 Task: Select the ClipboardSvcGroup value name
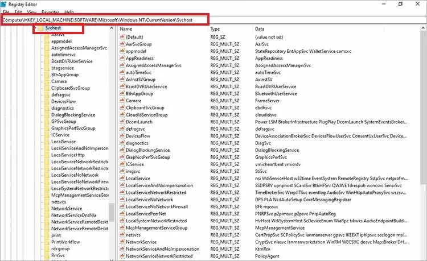tap(145, 107)
